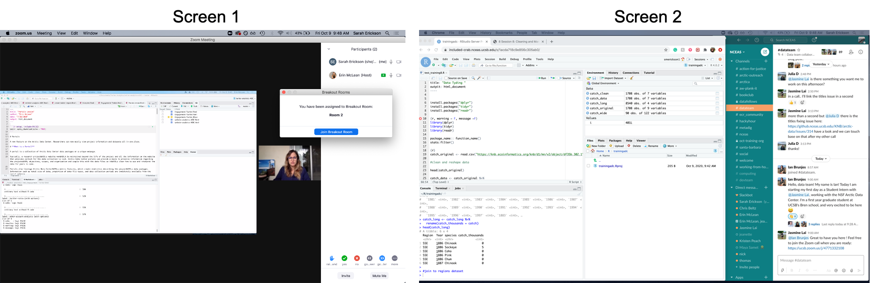Check the trainingadc.Rproj file checkbox

(588, 166)
